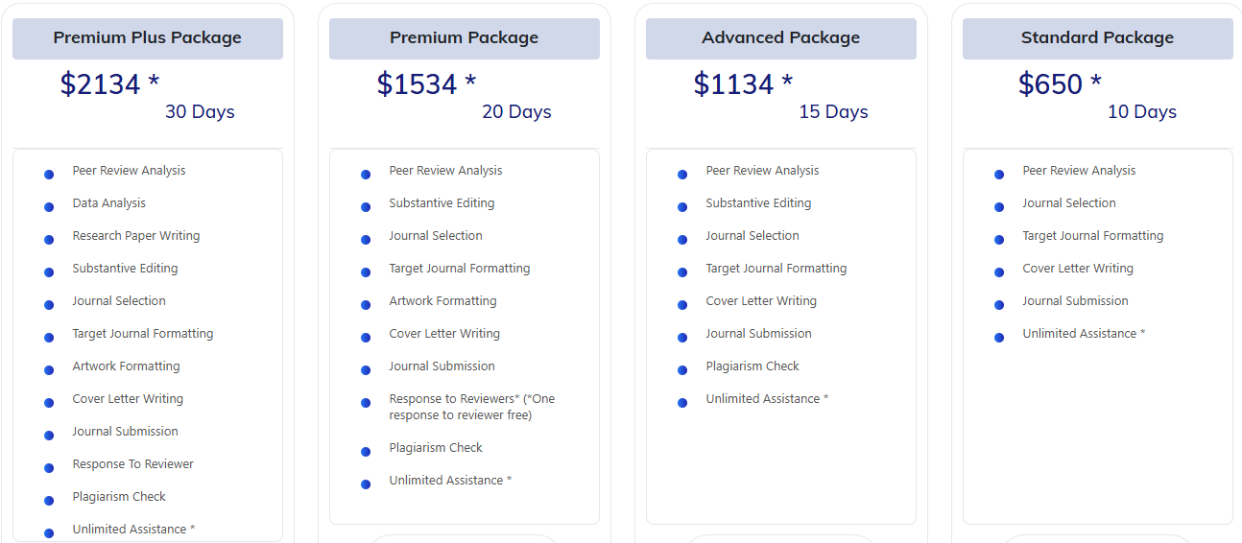Click the Advanced Package header
Viewport: 1242px width, 543px height.
click(x=780, y=38)
